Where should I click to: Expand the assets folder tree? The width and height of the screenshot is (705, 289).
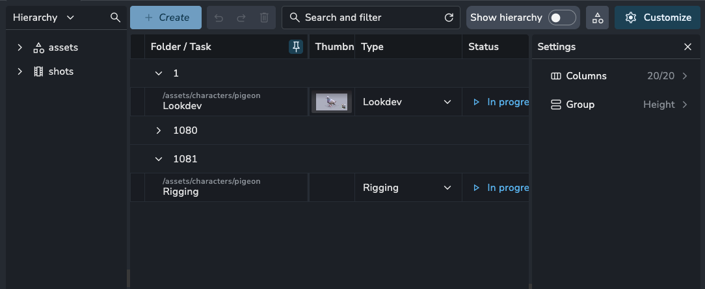(20, 47)
